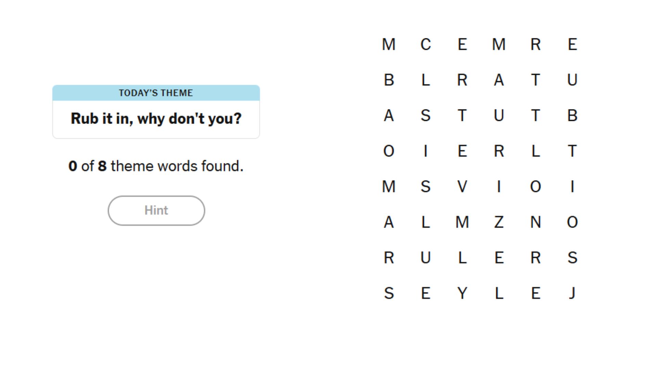Tap the letter J in the grid

[x=572, y=293]
